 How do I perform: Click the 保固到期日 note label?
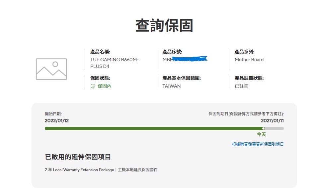(246, 114)
